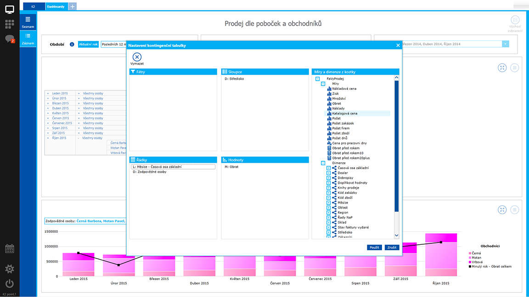Open the period multi-select dropdown arrow

tap(505, 44)
